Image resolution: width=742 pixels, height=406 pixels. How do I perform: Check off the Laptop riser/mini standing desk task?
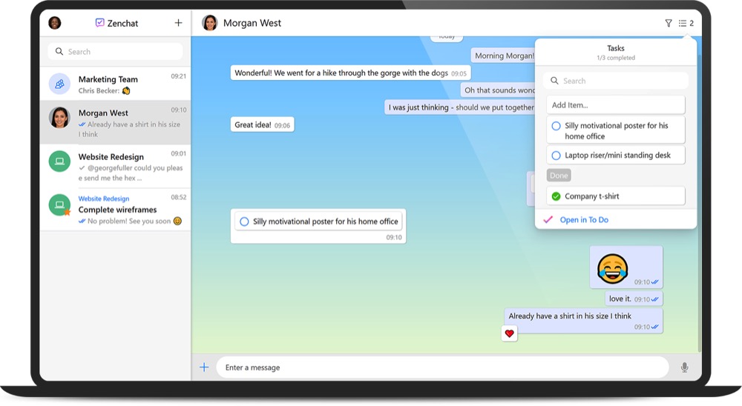(x=556, y=156)
